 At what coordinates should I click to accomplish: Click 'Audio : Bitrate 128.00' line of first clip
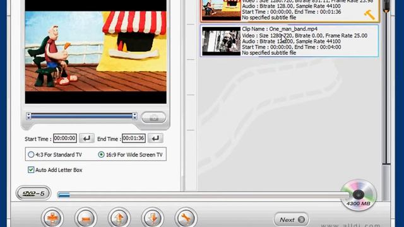pyautogui.click(x=291, y=6)
